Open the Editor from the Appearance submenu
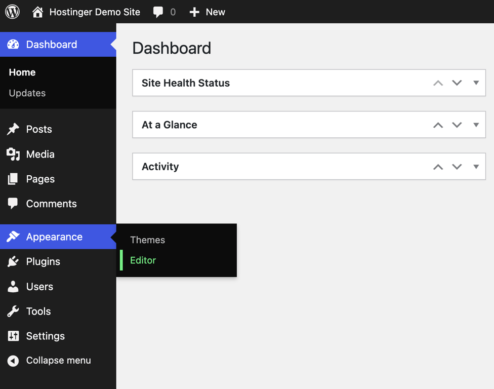Screen dimensions: 494x389 coord(143,260)
